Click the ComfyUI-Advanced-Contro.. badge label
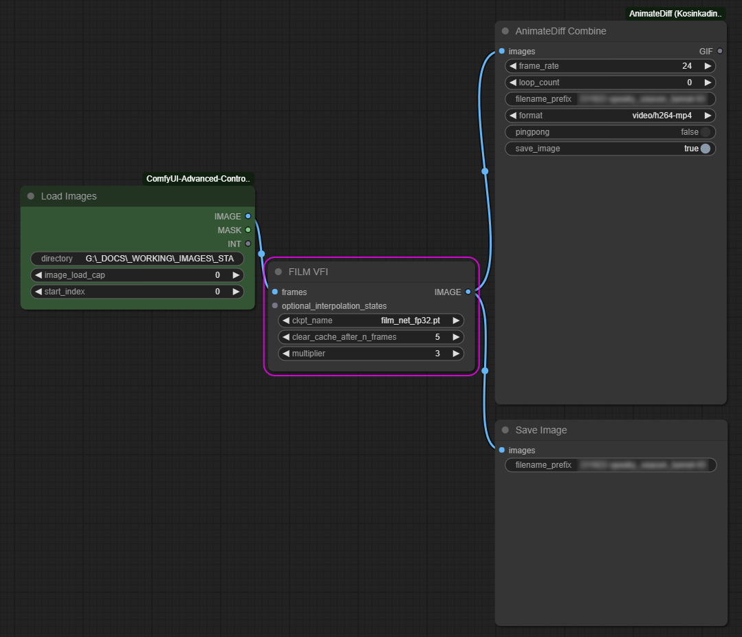Viewport: 742px width, 637px height. tap(198, 178)
